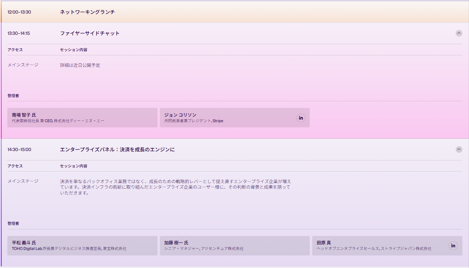Click the エンタープライズパネル session description paragraph
Screen dimensions: 469x268
coord(175,187)
